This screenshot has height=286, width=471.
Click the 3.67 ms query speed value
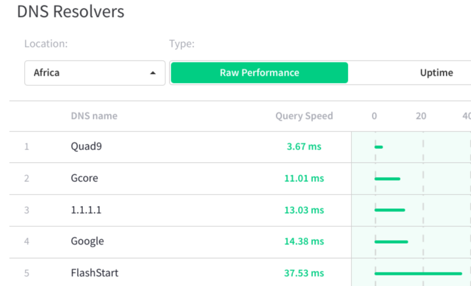click(304, 147)
